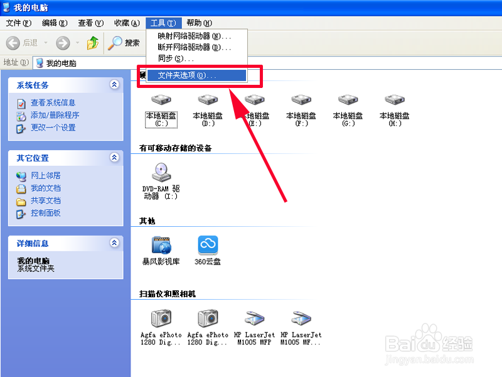502x377 pixels.
Task: Go to 网上邻居
Action: pos(45,176)
